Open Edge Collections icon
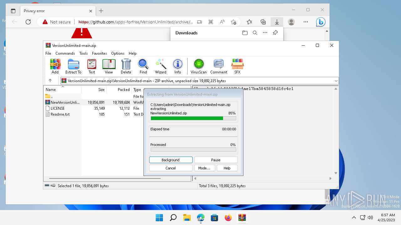 [x=263, y=22]
